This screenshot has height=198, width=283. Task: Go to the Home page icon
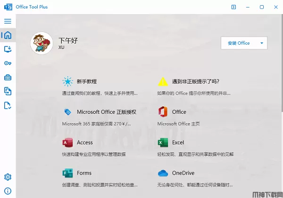[8, 35]
